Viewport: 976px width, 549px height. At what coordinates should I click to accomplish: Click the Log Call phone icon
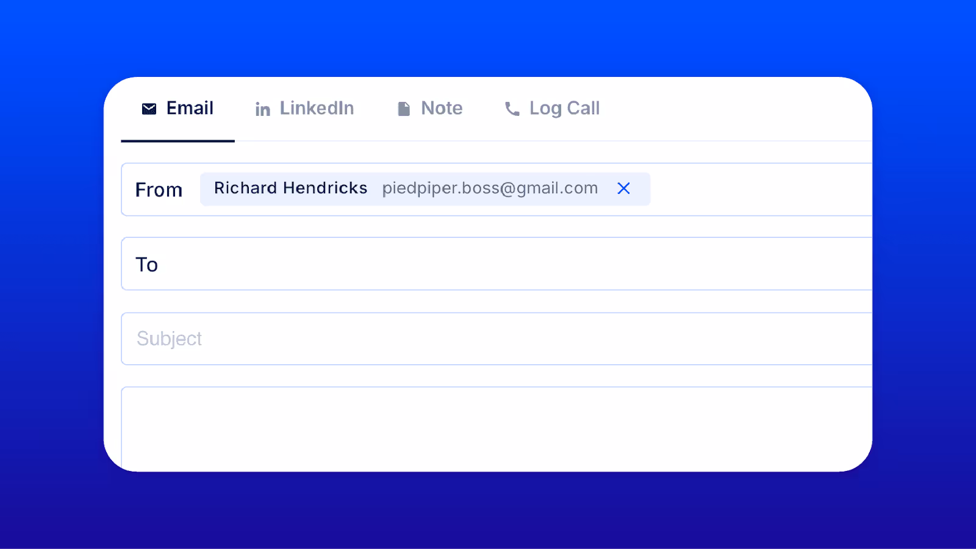tap(512, 109)
